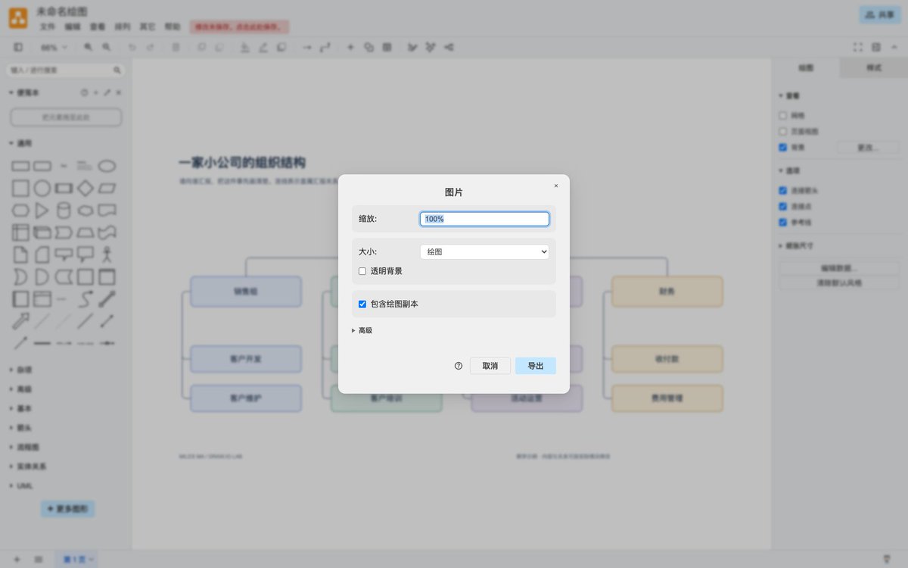This screenshot has width=908, height=568.
Task: Toggle the sidebar panels toolbar icon
Action: pos(18,47)
